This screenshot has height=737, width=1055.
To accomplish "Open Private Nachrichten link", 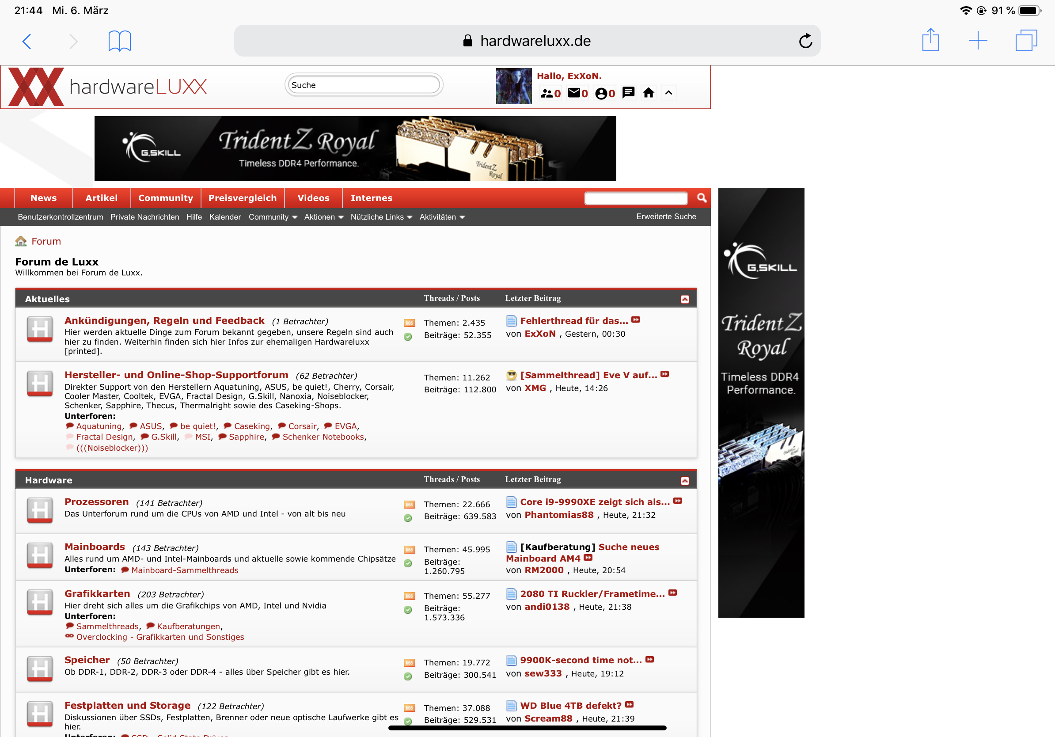I will [144, 217].
